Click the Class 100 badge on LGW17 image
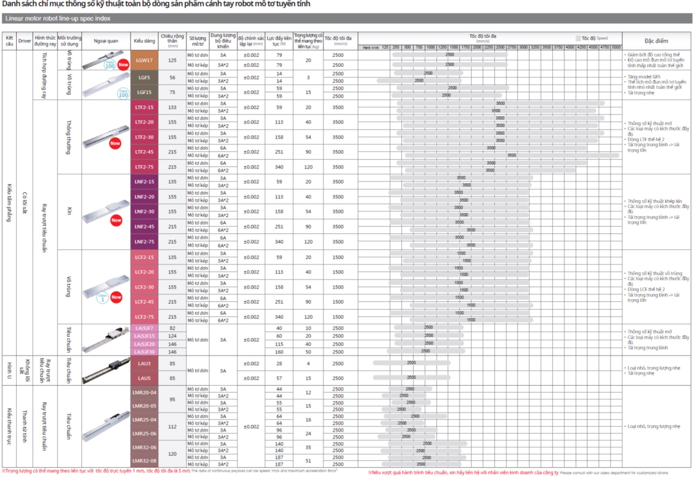The width and height of the screenshot is (697, 477). [110, 65]
